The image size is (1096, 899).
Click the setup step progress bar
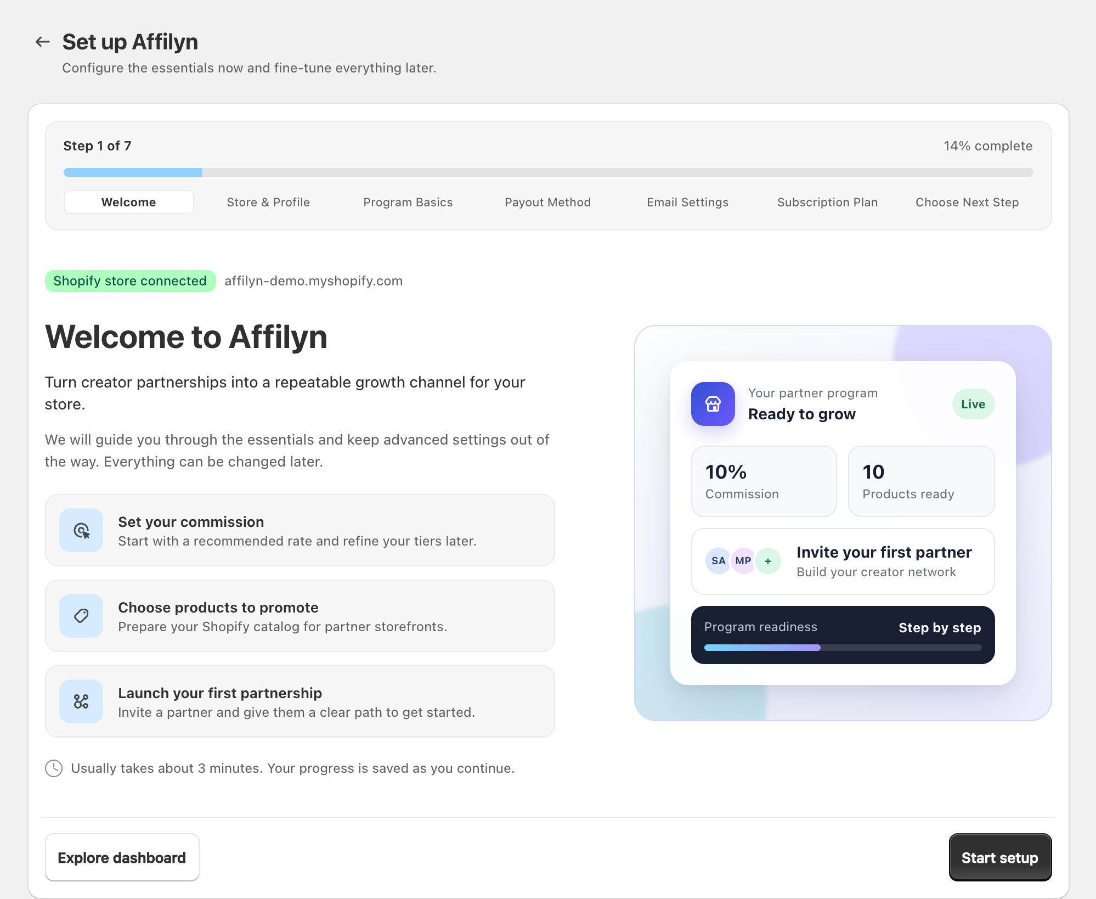(549, 172)
